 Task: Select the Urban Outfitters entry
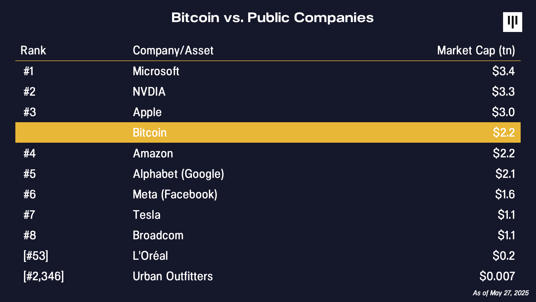[x=173, y=276]
